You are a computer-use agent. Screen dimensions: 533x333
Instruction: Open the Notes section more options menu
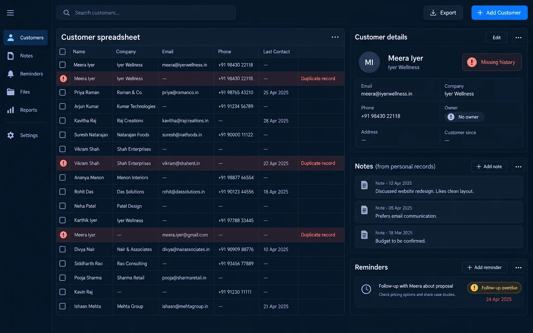coord(519,166)
